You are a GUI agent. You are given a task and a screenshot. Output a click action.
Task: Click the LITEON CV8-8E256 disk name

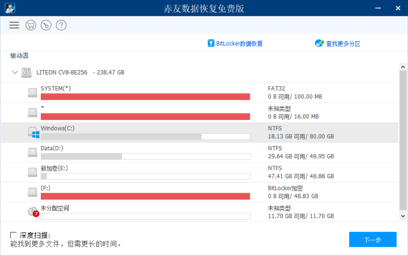click(61, 72)
